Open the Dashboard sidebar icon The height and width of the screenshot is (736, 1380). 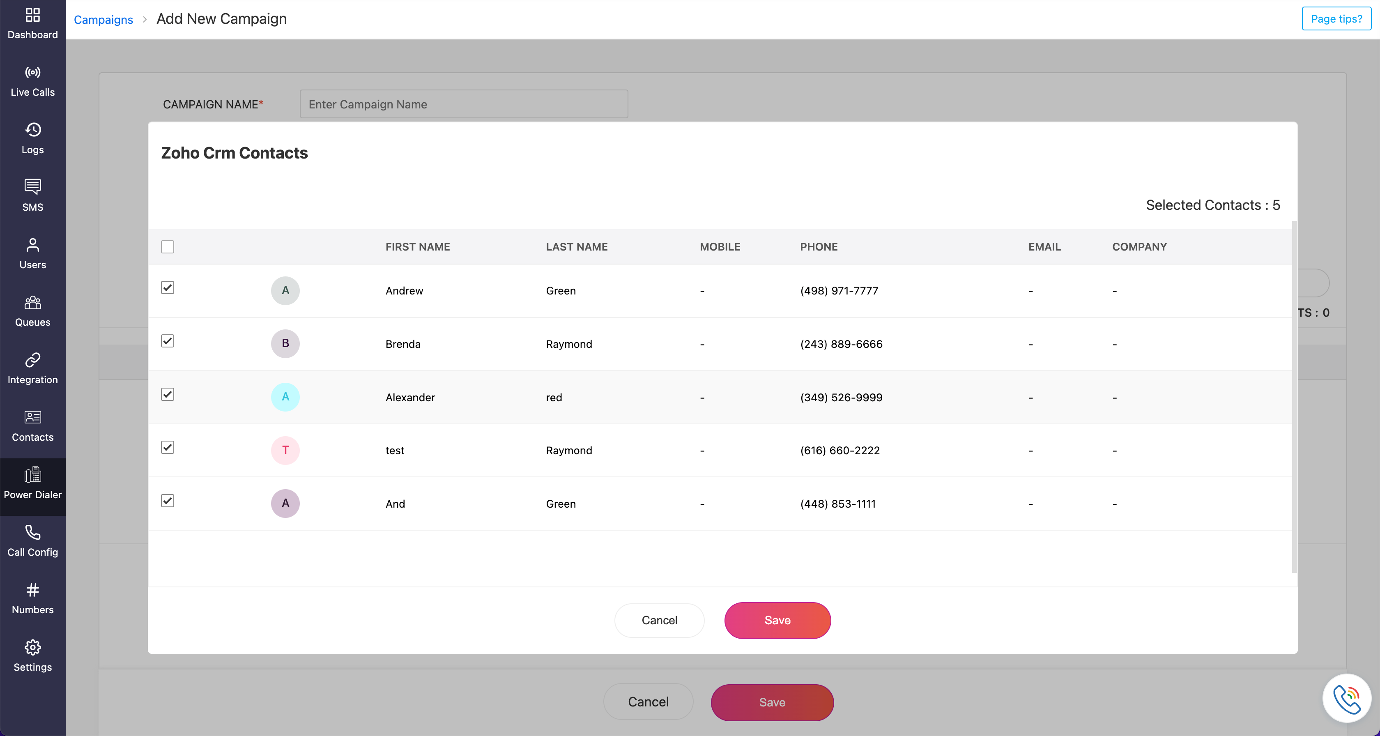(x=33, y=15)
